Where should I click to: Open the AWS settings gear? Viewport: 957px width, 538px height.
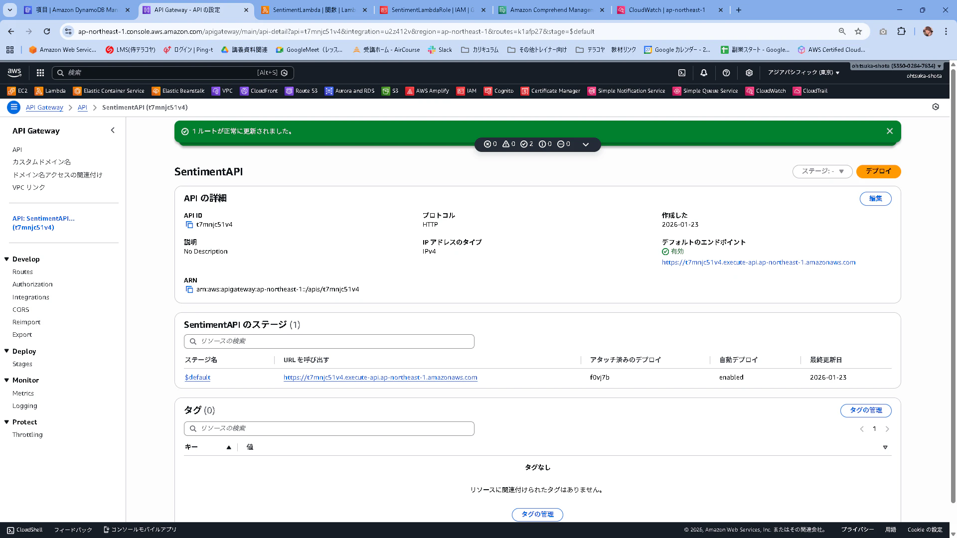click(749, 73)
